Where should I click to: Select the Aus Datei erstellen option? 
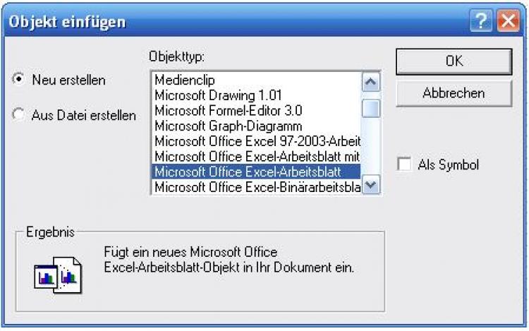[18, 115]
